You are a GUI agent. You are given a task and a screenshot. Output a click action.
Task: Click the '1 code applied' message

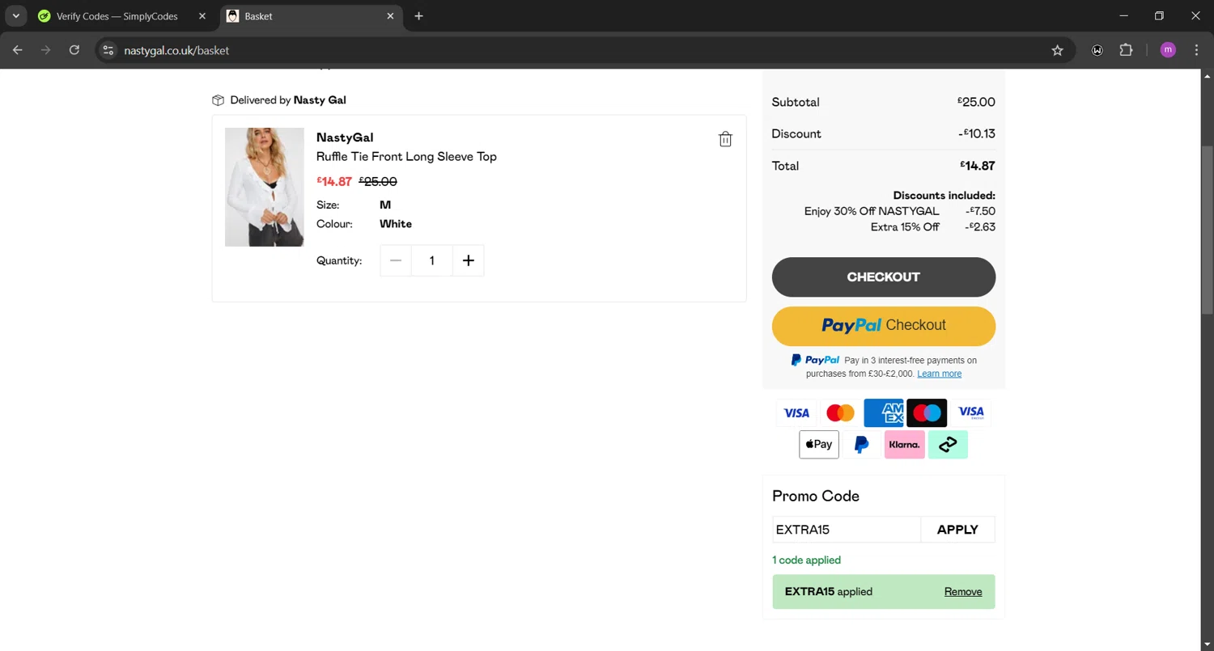click(x=806, y=560)
